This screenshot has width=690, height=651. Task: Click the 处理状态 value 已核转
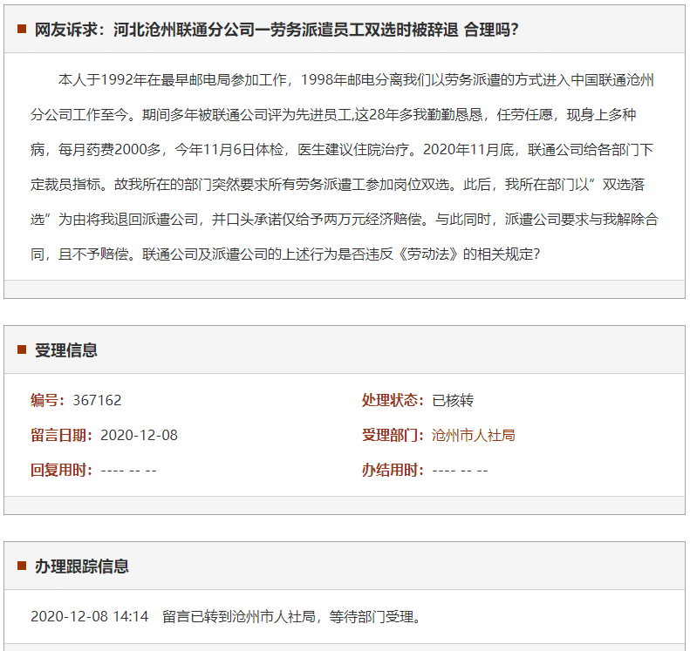[x=453, y=400]
